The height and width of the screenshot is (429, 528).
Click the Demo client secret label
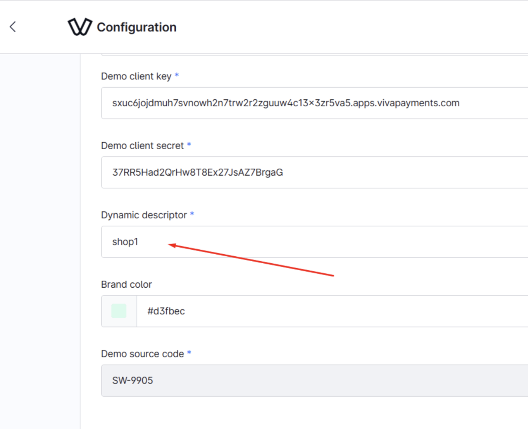[x=142, y=146]
